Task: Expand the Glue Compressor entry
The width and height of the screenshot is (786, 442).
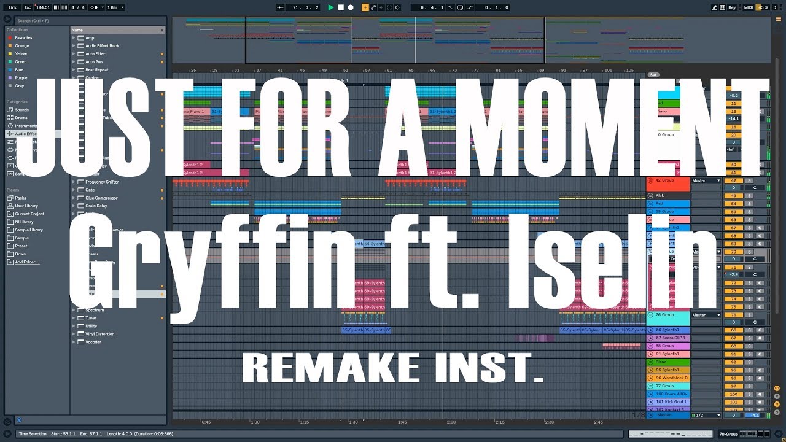Action: pyautogui.click(x=74, y=198)
